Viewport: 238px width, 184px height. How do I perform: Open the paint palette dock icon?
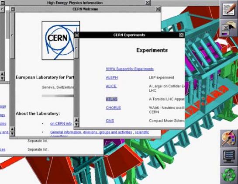click(229, 138)
